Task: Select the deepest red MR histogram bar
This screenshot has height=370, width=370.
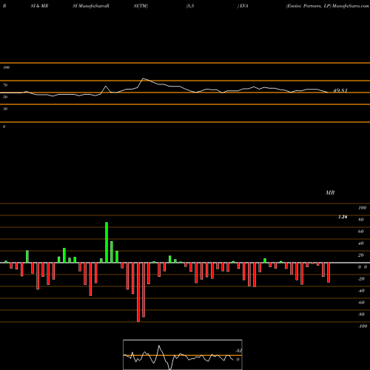Action: [x=138, y=292]
